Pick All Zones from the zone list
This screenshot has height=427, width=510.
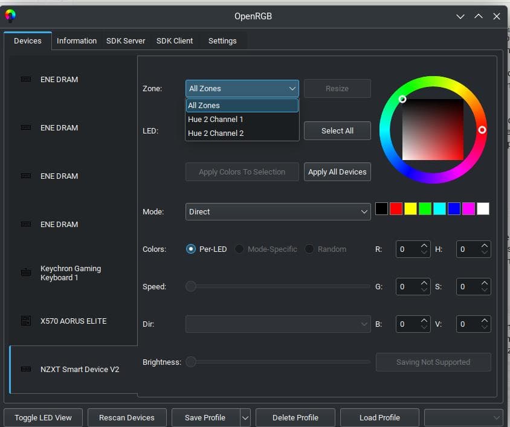pyautogui.click(x=242, y=105)
